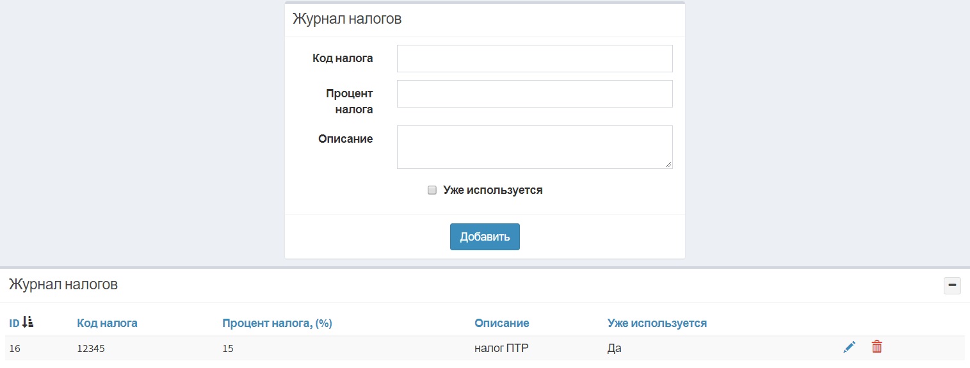This screenshot has width=970, height=368.
Task: Sort by Уже используется column header
Action: 657,323
